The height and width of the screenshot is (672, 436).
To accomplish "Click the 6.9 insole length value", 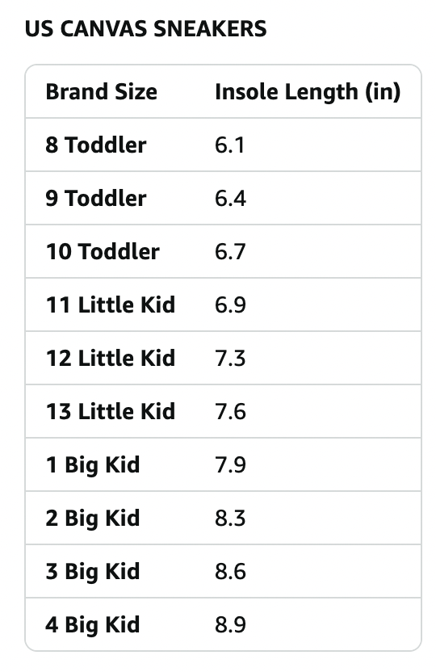I will point(230,304).
